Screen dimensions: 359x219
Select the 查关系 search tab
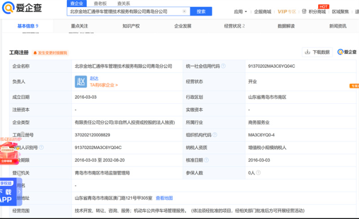[x=124, y=3]
